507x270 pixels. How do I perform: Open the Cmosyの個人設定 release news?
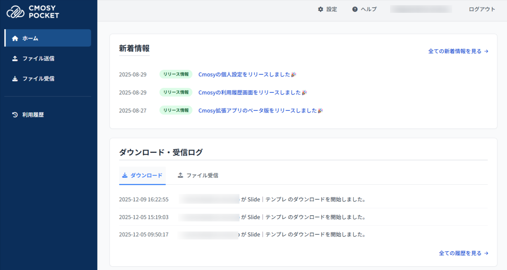(x=244, y=75)
